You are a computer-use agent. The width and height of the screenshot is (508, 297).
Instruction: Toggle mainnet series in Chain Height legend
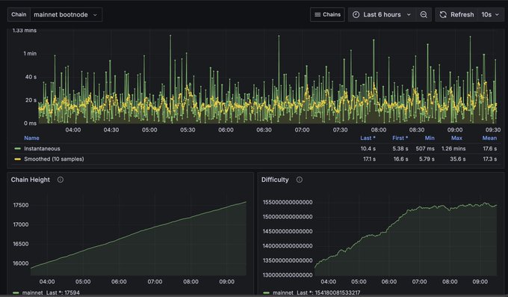point(32,293)
